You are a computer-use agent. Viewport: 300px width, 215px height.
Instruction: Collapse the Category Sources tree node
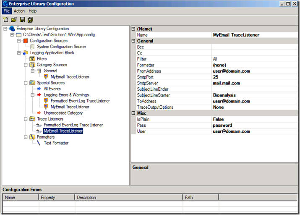[26, 65]
